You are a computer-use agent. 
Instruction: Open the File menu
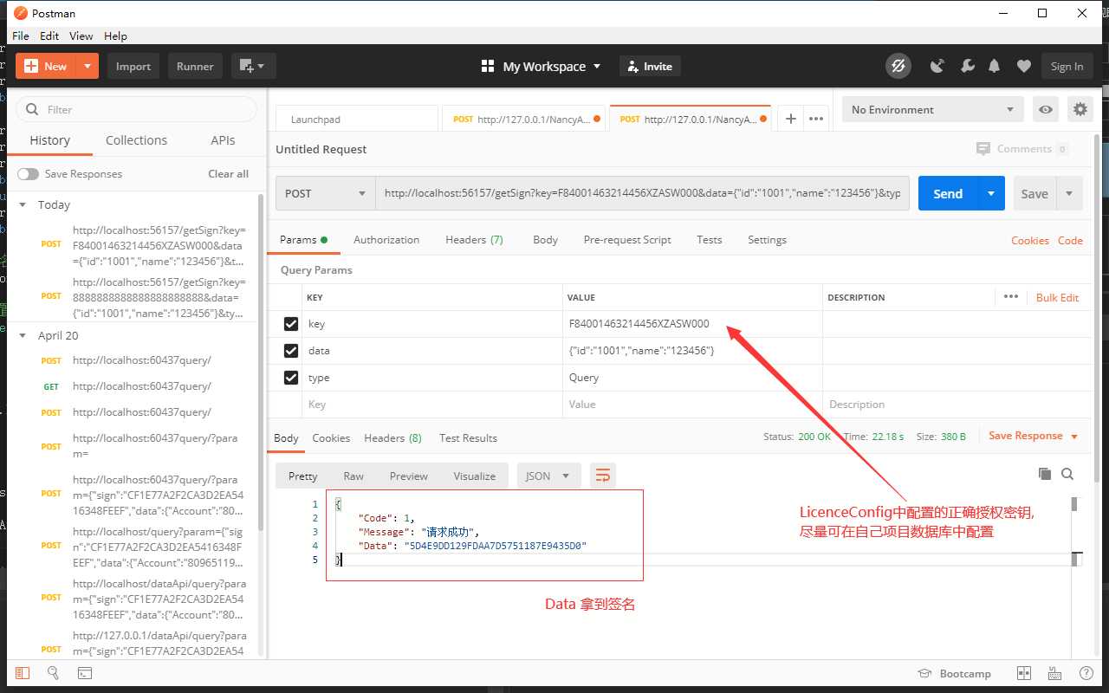(x=21, y=36)
